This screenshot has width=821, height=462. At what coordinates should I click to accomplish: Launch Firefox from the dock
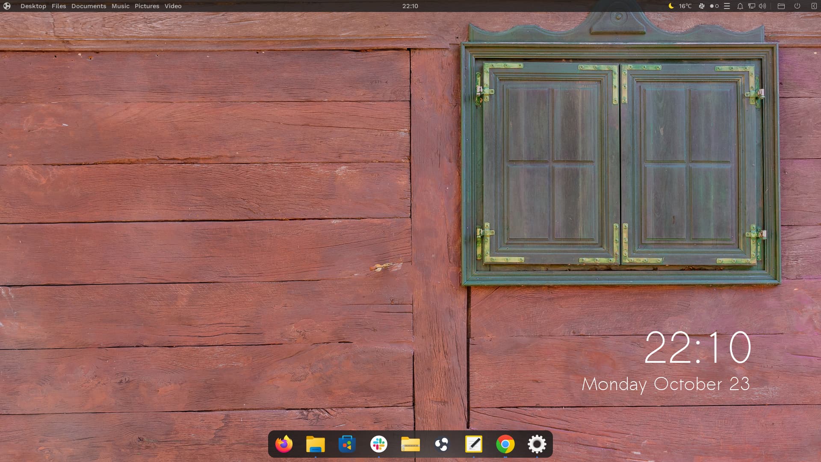(284, 444)
